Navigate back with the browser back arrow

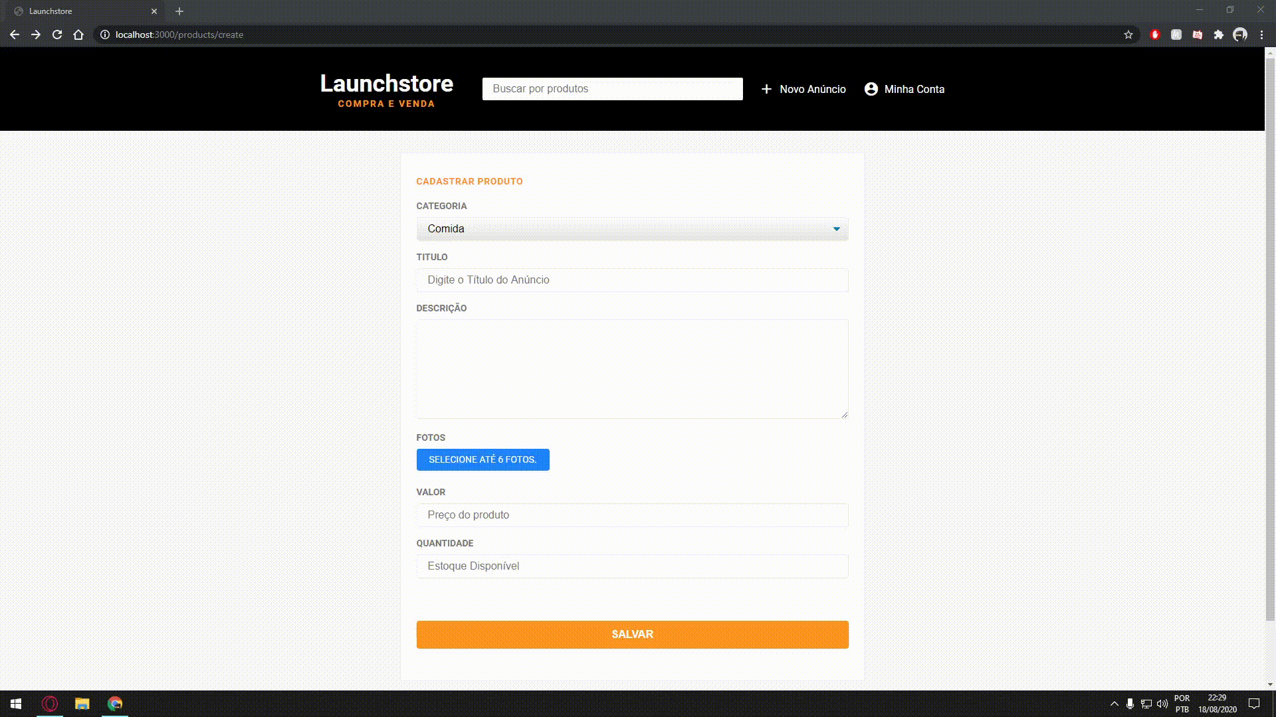[15, 35]
